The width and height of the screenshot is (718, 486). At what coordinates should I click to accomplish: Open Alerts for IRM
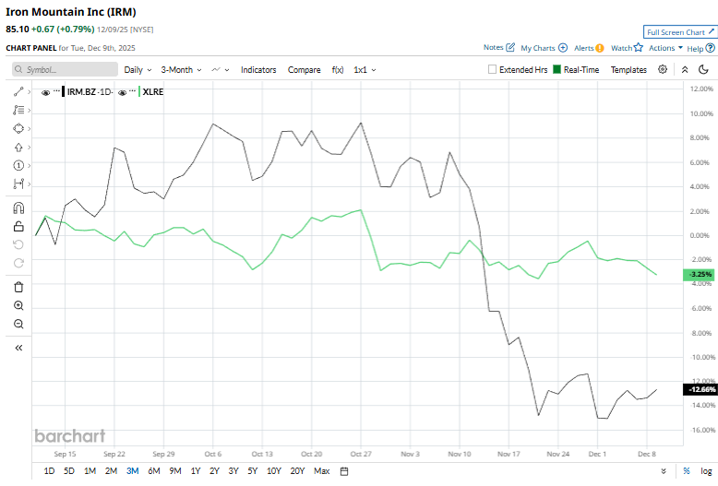click(589, 48)
